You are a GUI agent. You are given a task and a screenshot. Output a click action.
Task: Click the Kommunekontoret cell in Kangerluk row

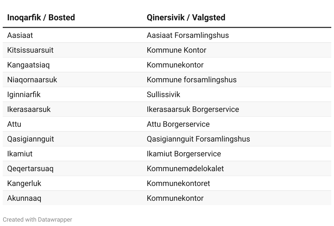pos(178,183)
